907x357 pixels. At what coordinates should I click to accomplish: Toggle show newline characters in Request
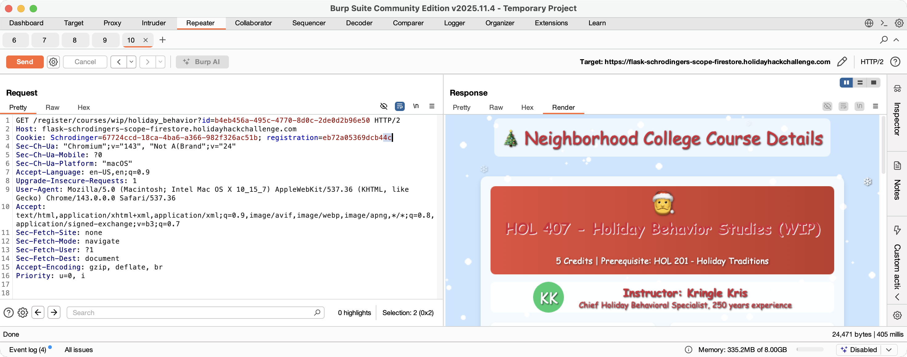tap(416, 106)
